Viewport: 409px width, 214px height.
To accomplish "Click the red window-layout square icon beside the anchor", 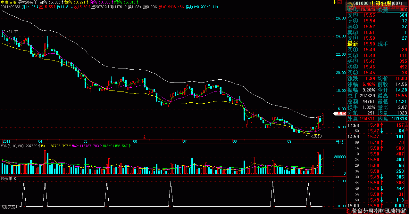I will (340, 3).
